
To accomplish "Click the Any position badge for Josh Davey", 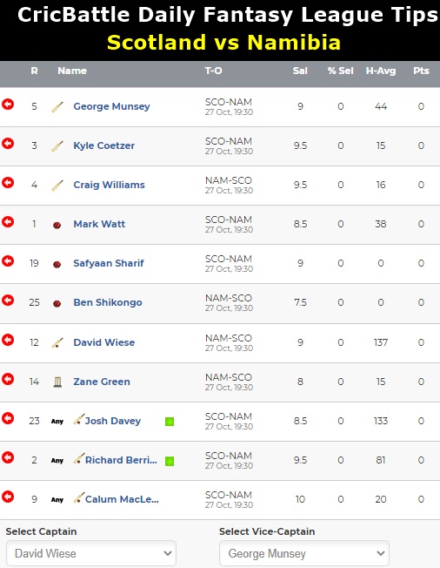I will click(x=57, y=422).
